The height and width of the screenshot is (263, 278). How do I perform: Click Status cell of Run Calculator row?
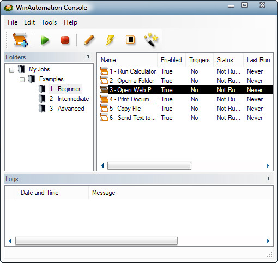click(228, 71)
